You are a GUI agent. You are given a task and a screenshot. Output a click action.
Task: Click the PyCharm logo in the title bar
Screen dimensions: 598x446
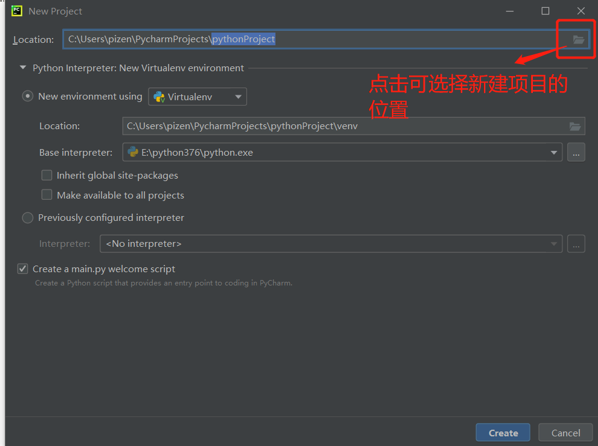[16, 10]
